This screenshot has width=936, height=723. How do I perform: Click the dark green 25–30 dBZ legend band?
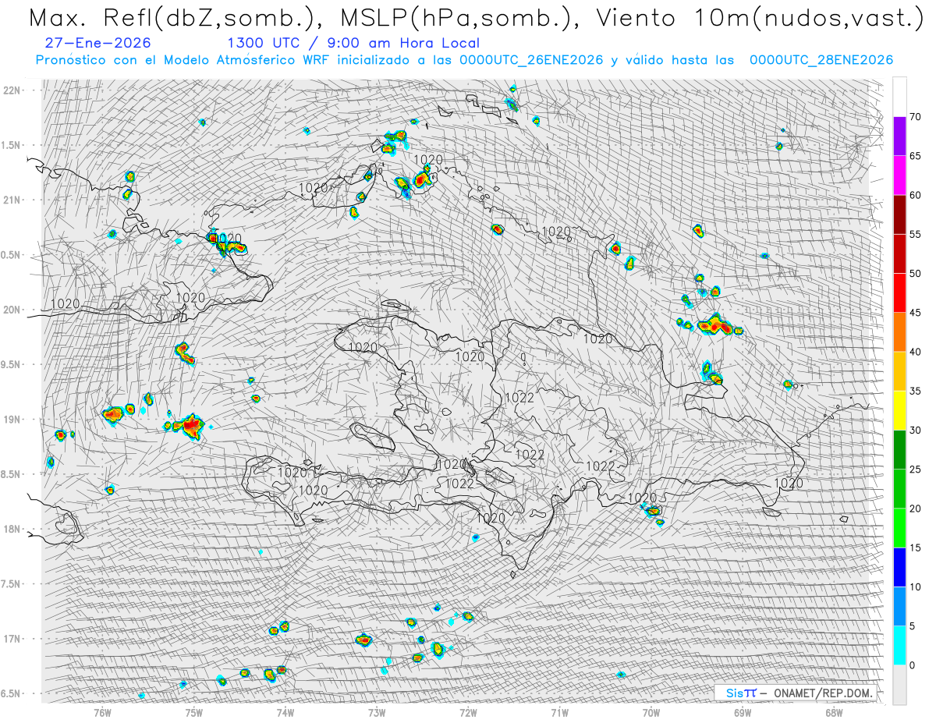click(x=899, y=450)
